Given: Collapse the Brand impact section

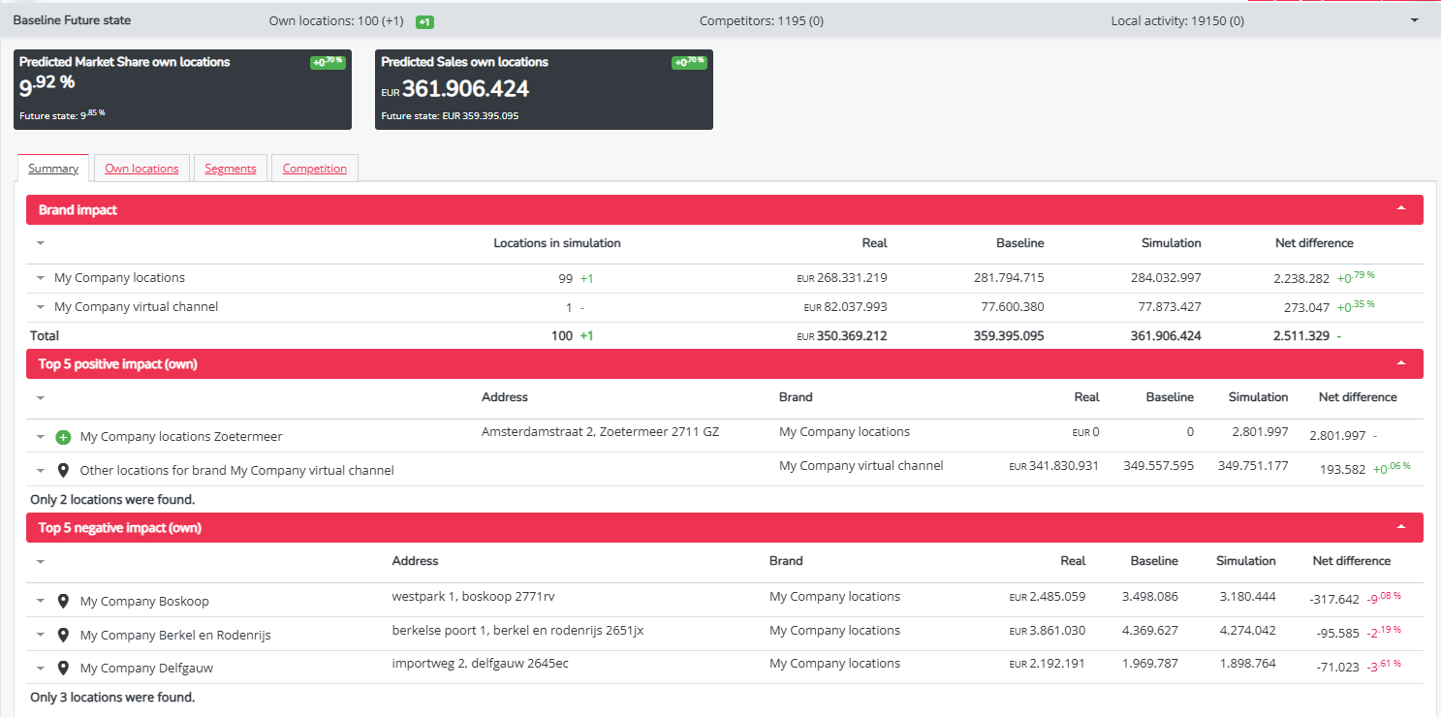Looking at the screenshot, I should pos(1400,209).
